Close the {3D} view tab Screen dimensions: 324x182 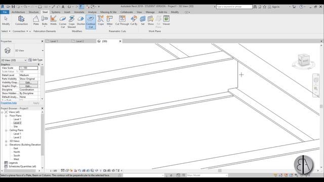coord(120,41)
